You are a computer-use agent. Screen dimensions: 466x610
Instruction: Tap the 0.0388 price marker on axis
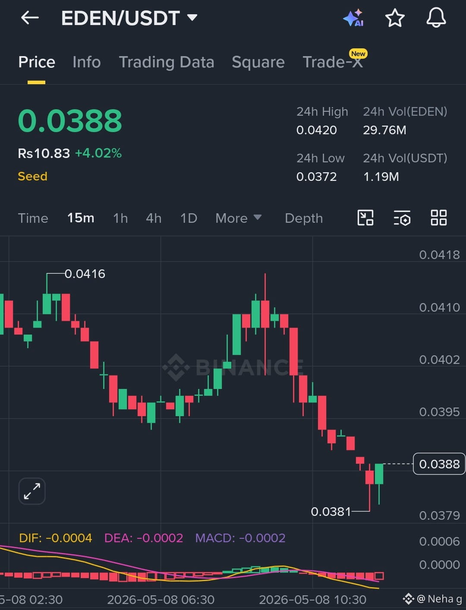point(439,464)
